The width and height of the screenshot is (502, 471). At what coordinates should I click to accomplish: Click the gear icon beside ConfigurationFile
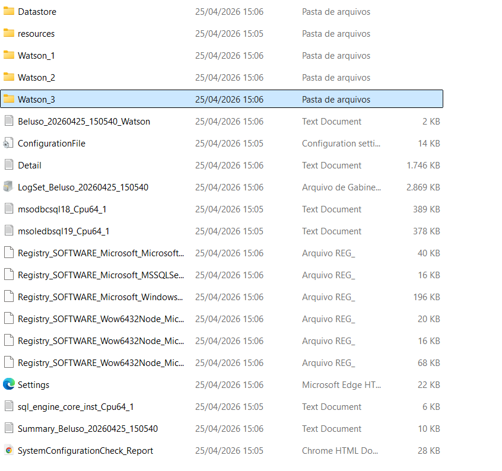tap(8, 143)
